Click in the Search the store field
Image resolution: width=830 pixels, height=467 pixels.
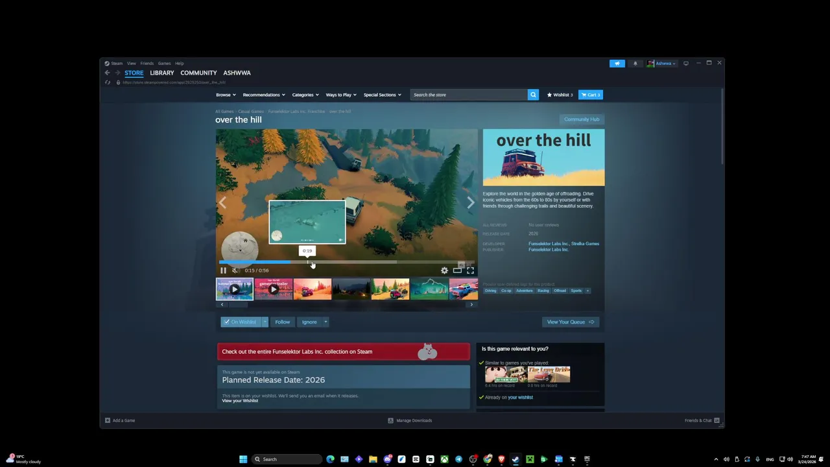coord(469,95)
